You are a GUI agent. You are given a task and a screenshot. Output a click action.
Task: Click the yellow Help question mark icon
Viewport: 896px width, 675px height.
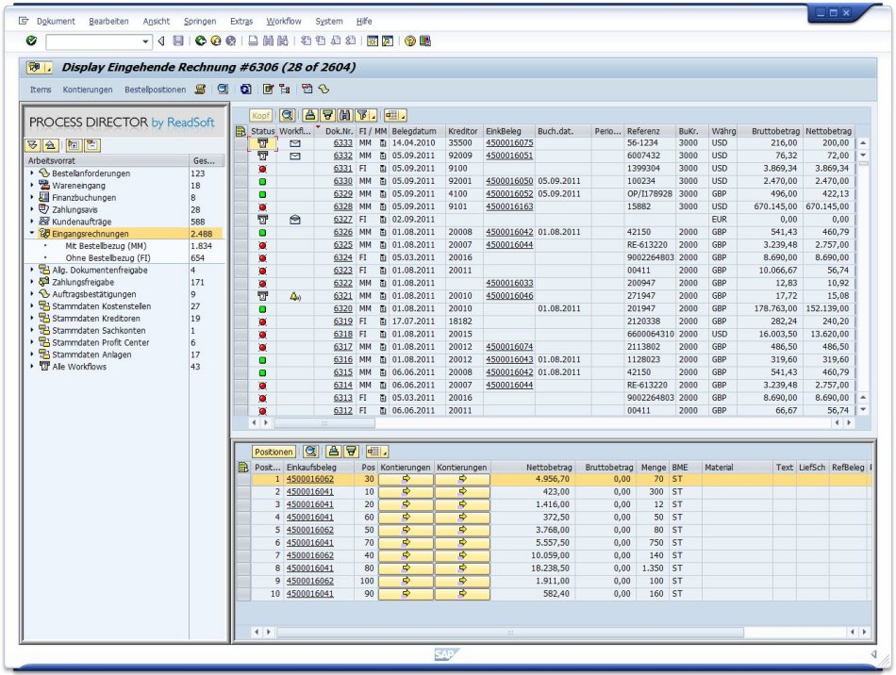409,41
